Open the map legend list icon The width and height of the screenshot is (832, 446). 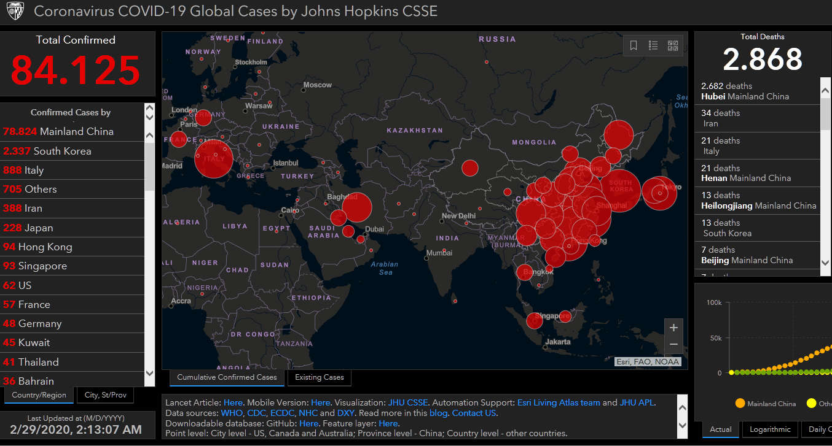653,45
